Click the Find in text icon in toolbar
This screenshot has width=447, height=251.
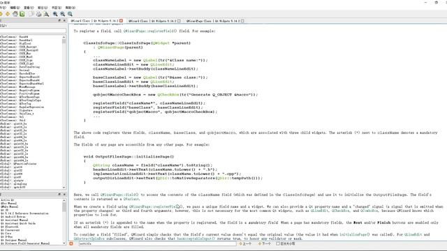coord(46,14)
